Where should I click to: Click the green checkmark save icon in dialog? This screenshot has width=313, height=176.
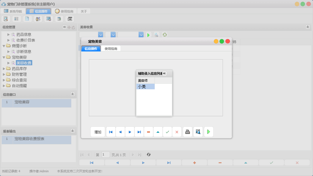pyautogui.click(x=167, y=132)
